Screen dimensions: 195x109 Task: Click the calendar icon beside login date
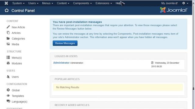tap(152, 63)
